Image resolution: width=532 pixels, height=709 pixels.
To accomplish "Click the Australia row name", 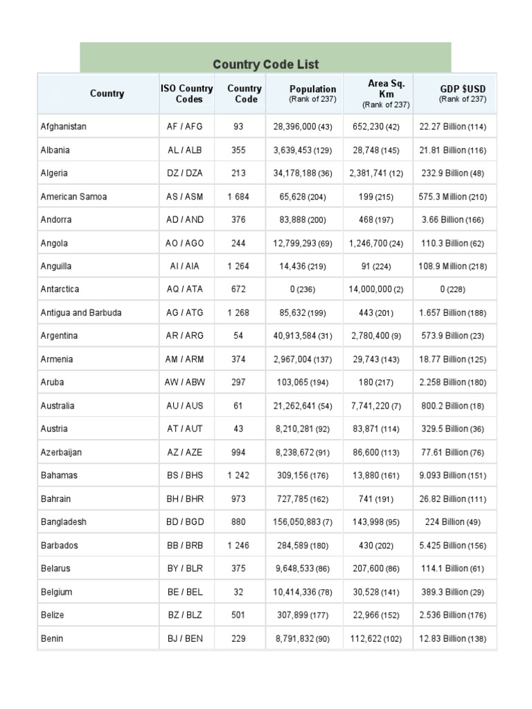I will click(57, 406).
